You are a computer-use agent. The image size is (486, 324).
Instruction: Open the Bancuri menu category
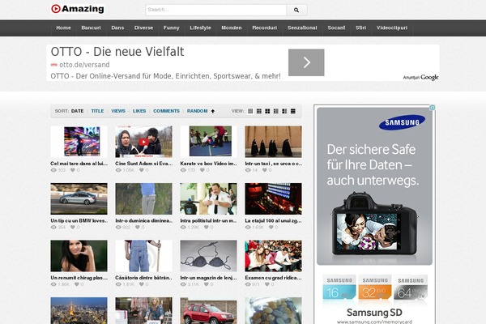91,28
